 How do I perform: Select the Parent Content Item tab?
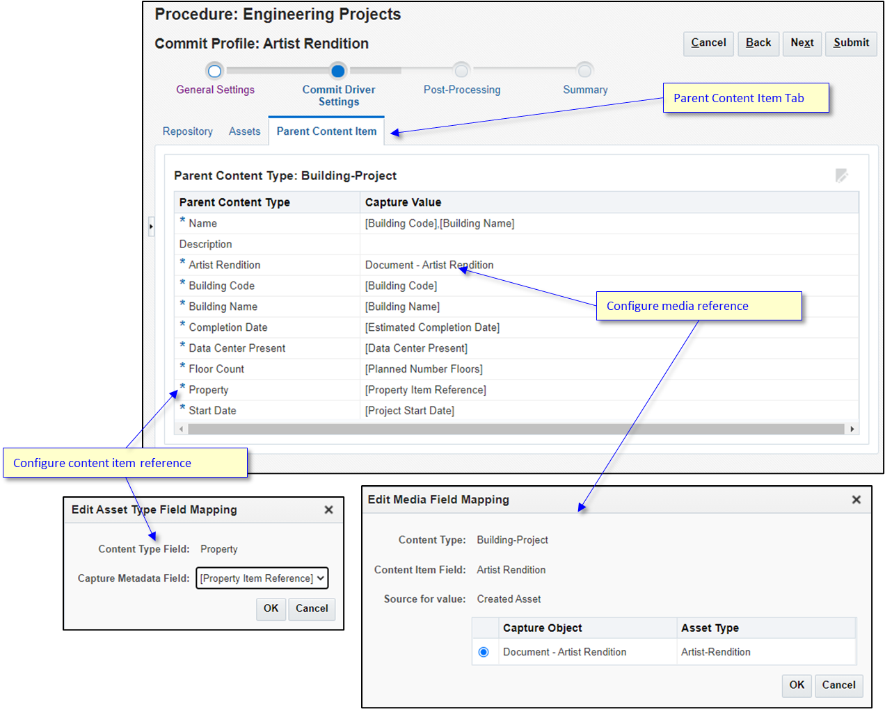point(326,131)
